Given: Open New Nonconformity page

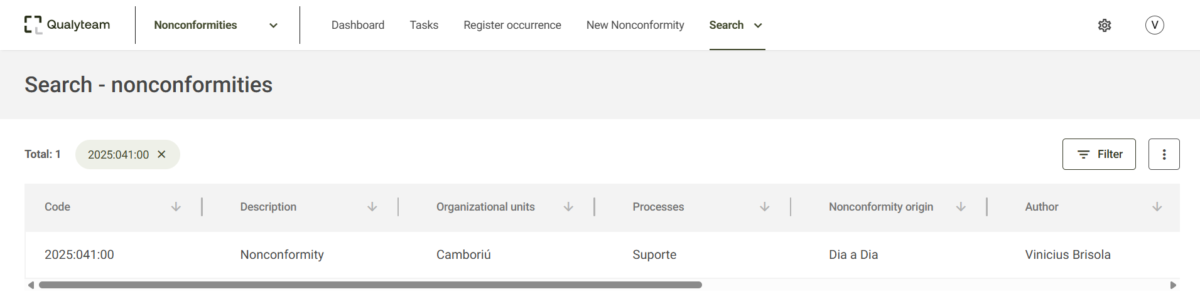Looking at the screenshot, I should [x=635, y=25].
